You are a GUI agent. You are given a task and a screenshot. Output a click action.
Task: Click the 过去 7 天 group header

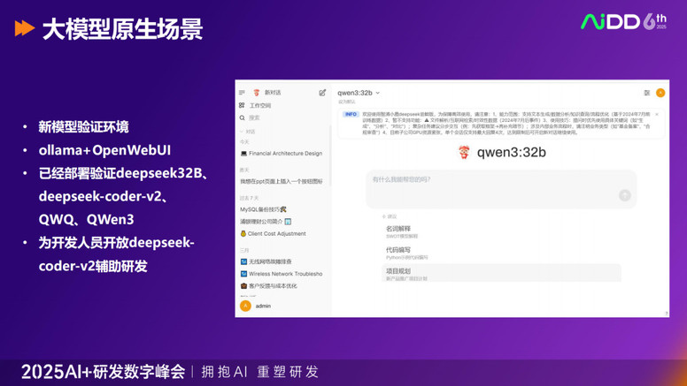point(249,198)
